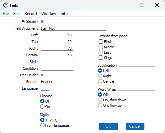Check the First exclude-from-page checkbox
Screen dimensions: 165x133
click(101, 42)
